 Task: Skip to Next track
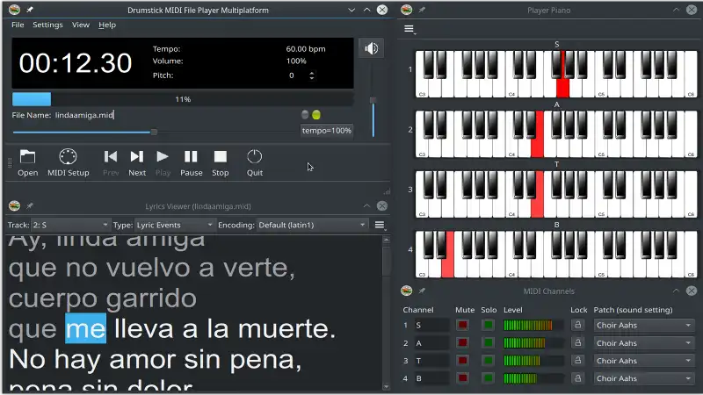click(137, 162)
